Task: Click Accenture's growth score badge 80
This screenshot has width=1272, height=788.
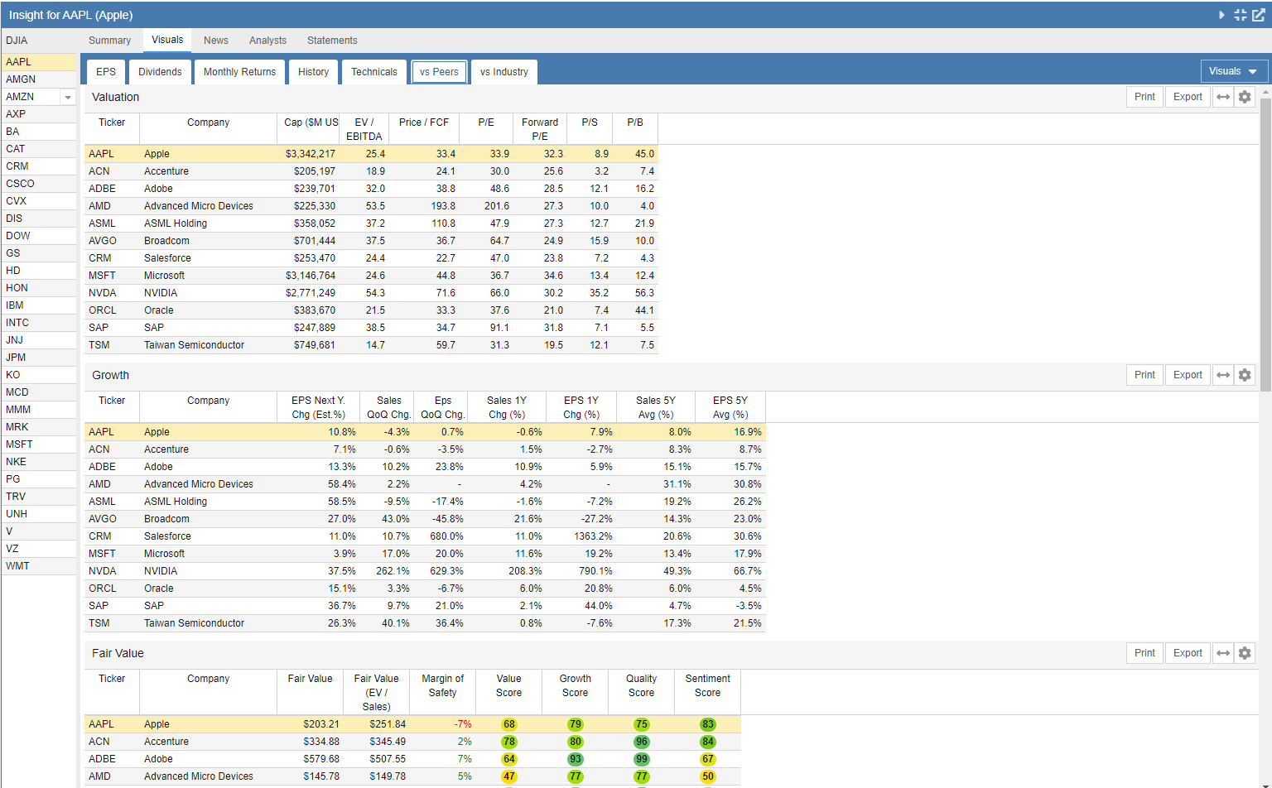Action: point(576,742)
